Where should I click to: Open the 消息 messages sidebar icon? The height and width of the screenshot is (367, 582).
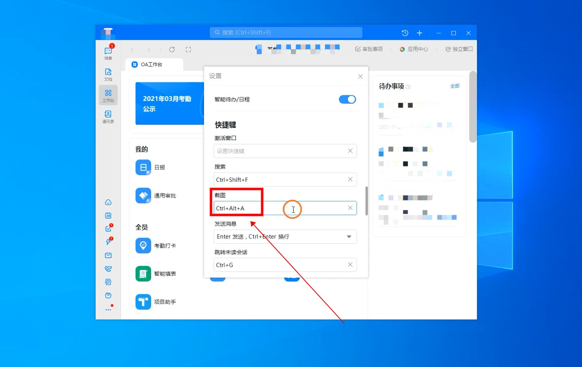[108, 52]
